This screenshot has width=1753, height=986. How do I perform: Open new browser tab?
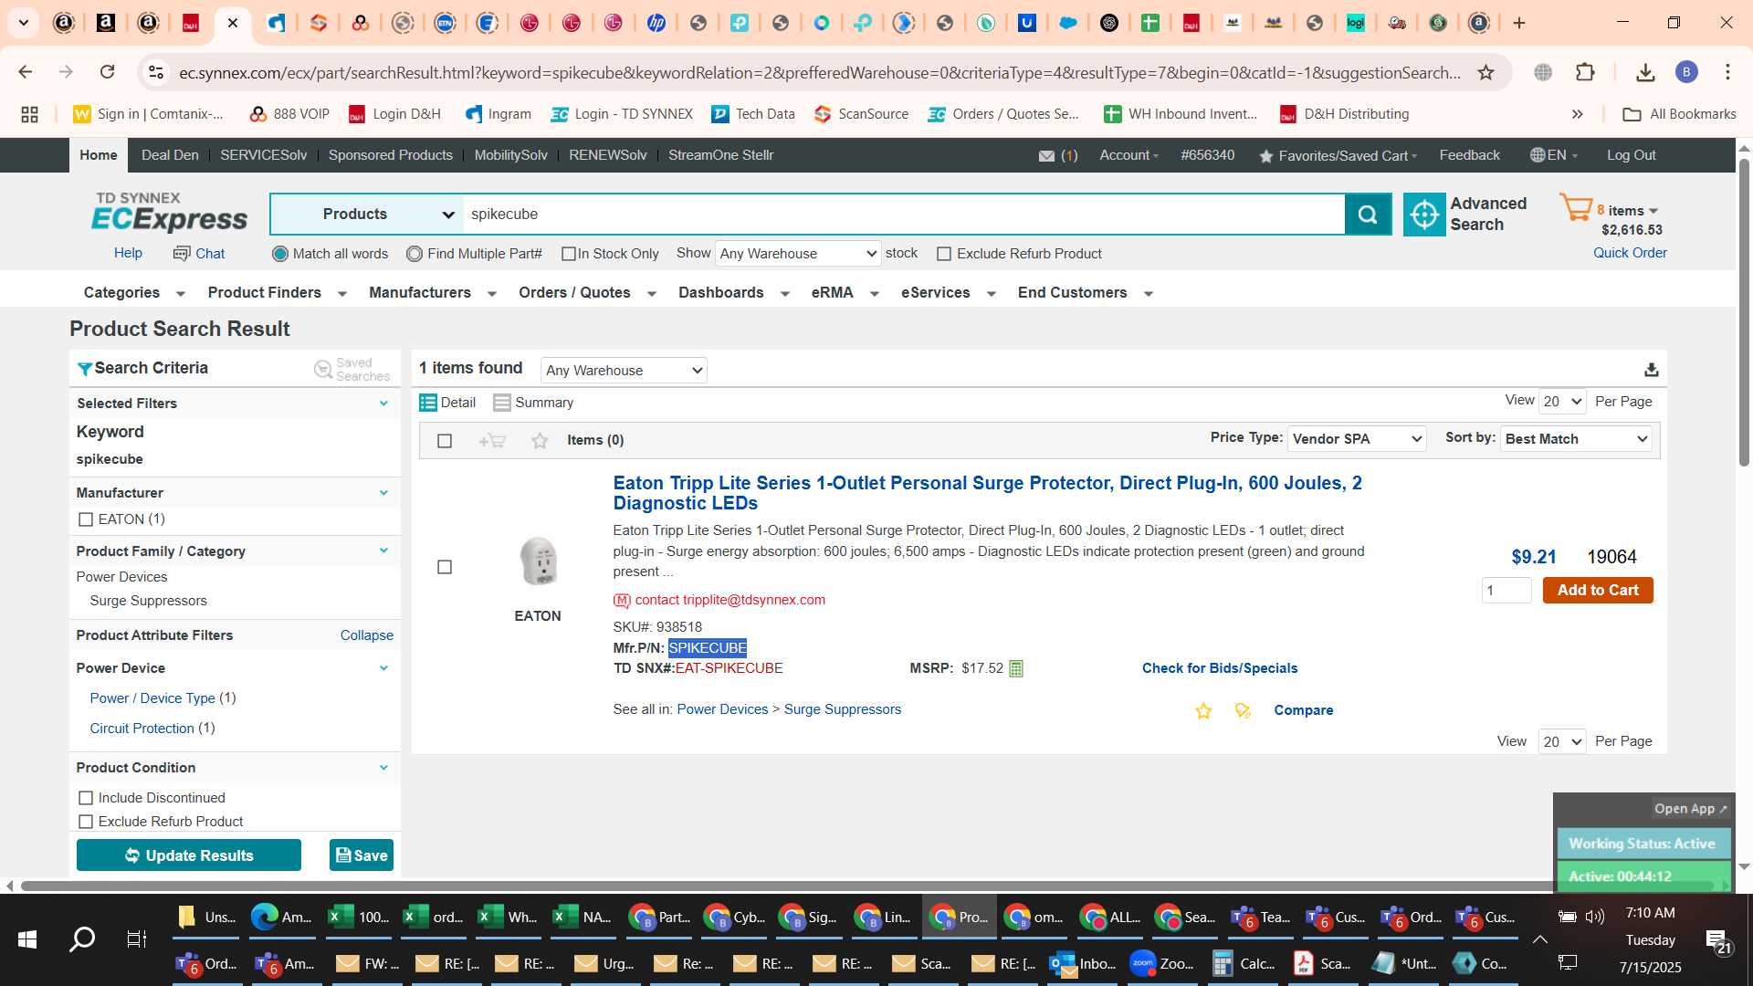[1519, 23]
